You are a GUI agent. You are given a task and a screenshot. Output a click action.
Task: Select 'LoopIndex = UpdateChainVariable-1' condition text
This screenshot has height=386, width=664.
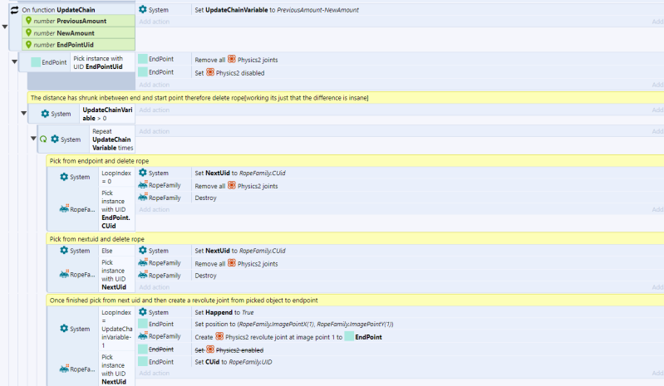(x=117, y=329)
